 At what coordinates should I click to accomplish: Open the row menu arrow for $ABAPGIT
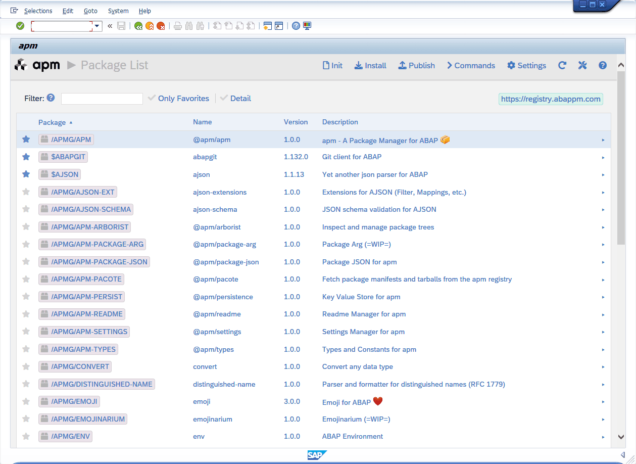(603, 157)
